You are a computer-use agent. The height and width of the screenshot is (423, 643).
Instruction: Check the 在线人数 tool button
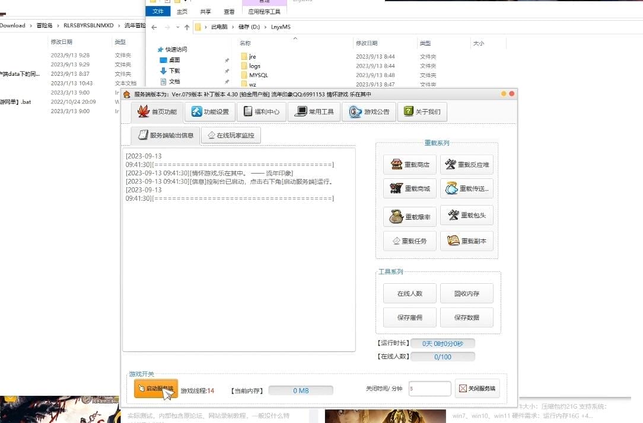tap(410, 293)
